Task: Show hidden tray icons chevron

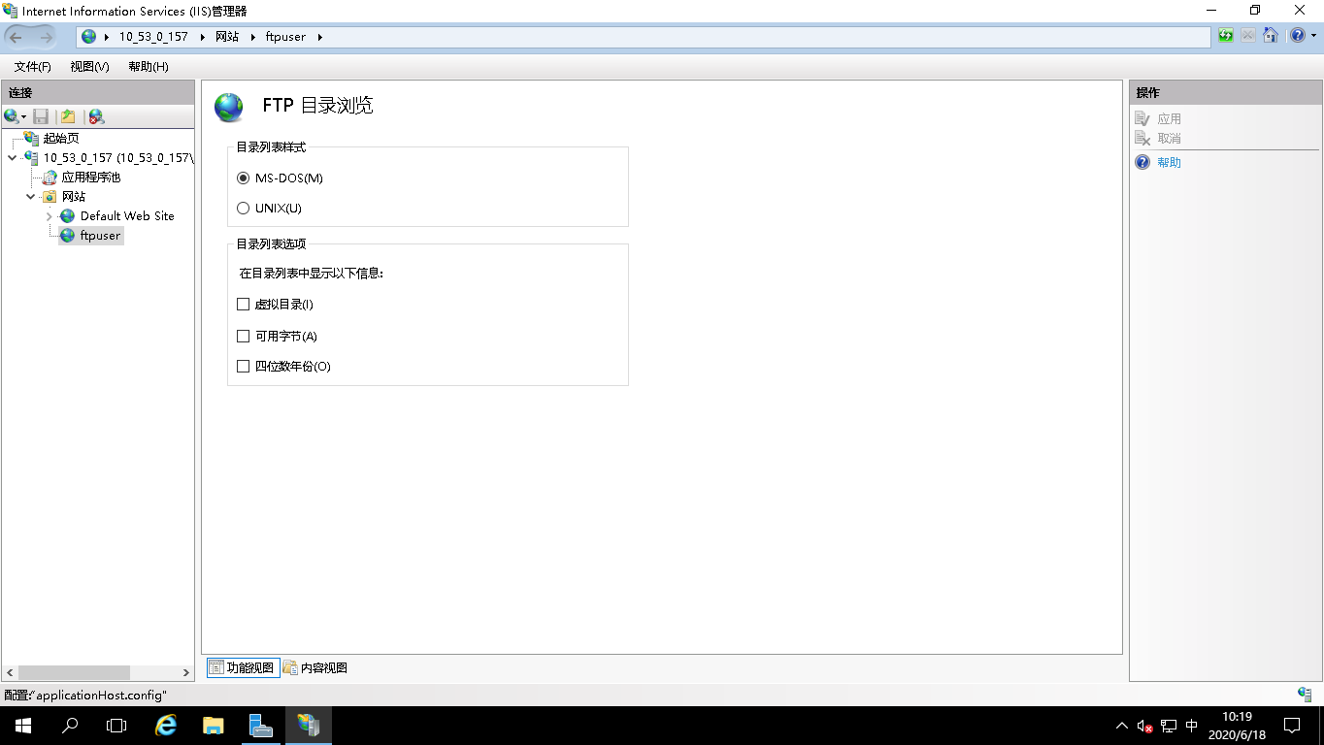Action: [1122, 726]
